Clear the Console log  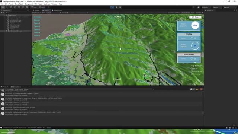(x=2, y=89)
